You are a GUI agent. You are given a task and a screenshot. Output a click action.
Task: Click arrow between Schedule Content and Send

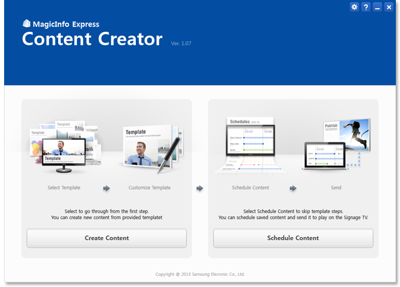(x=293, y=188)
